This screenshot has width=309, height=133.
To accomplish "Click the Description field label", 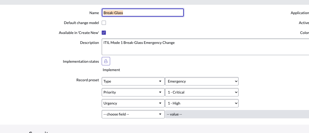I will tap(89, 43).
